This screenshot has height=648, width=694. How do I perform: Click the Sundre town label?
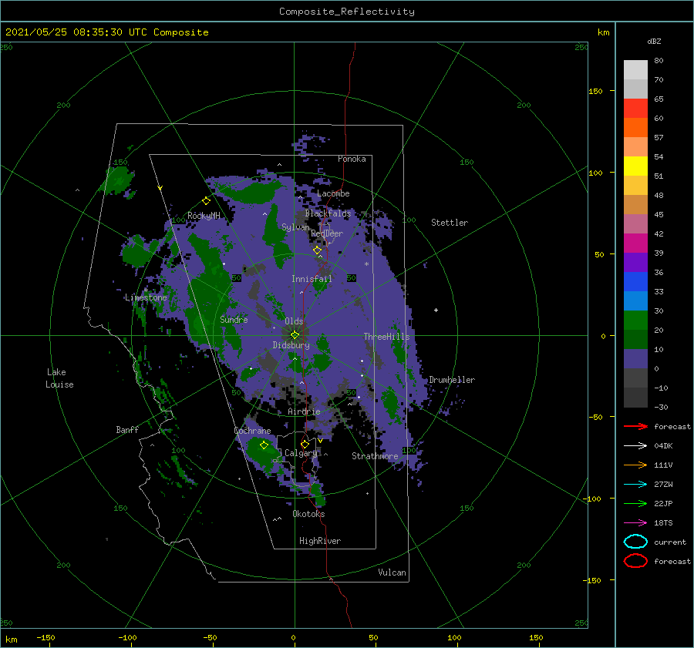[x=234, y=319]
